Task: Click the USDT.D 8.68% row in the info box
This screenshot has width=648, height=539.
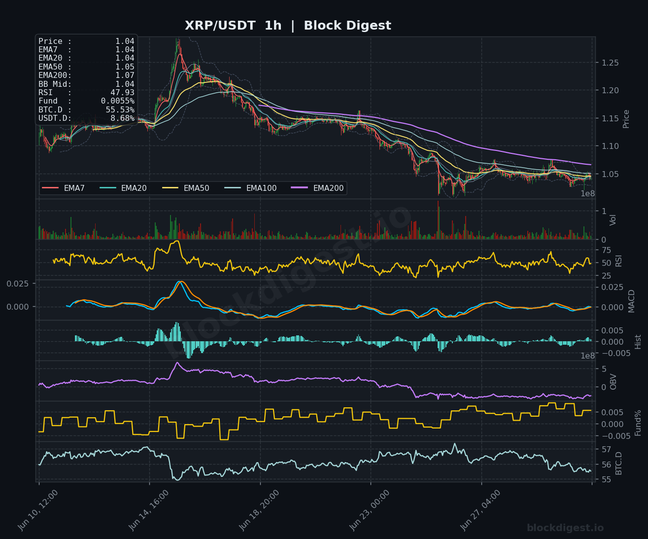Action: pyautogui.click(x=86, y=118)
